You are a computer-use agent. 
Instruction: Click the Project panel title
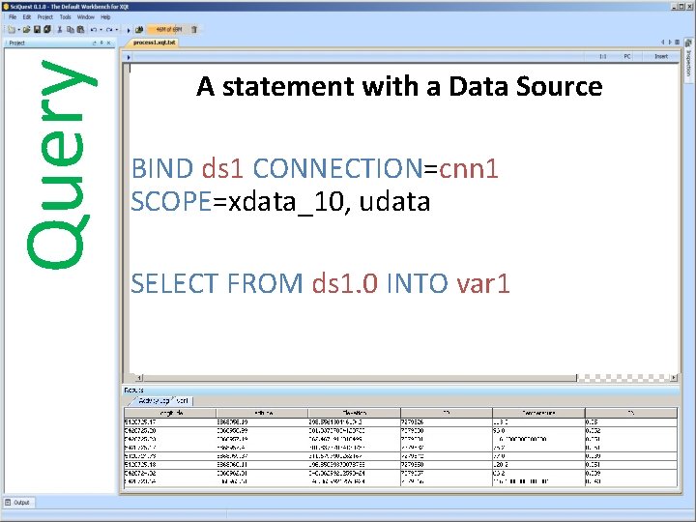click(x=16, y=43)
